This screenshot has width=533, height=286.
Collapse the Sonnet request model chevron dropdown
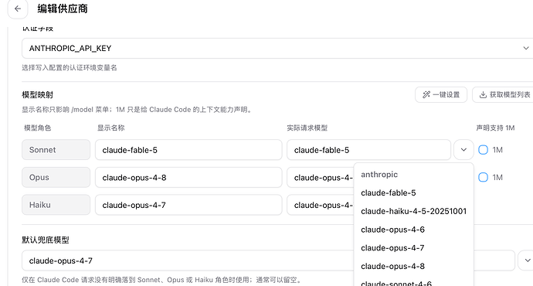463,150
